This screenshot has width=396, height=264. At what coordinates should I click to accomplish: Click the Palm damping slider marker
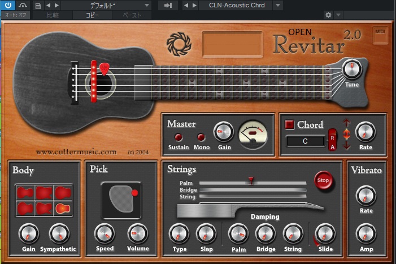(x=251, y=181)
